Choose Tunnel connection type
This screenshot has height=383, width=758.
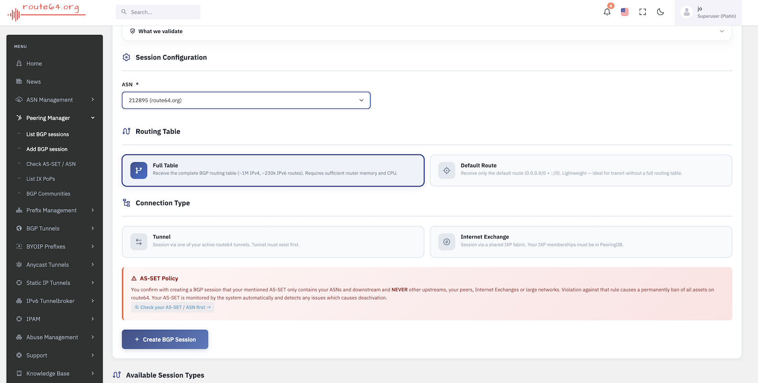273,242
